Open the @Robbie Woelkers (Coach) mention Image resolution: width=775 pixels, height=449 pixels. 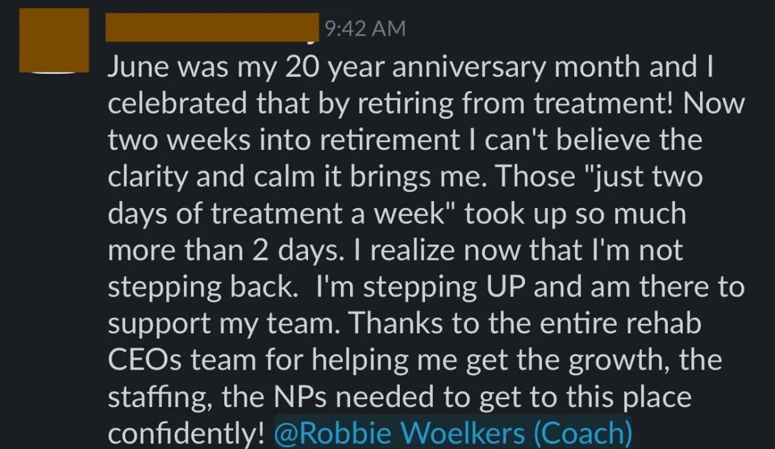pyautogui.click(x=452, y=432)
